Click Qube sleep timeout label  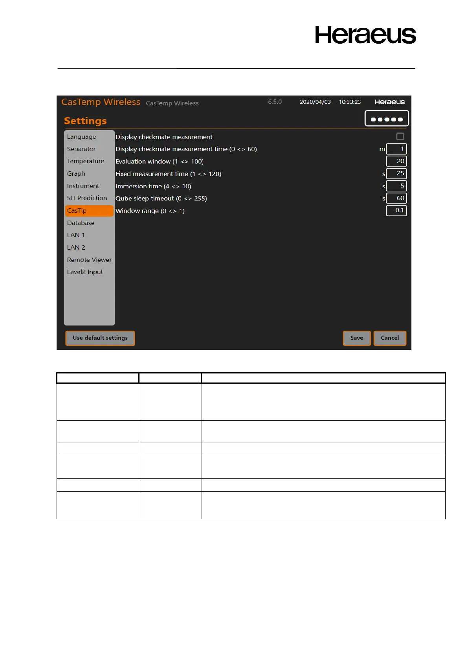tap(161, 199)
